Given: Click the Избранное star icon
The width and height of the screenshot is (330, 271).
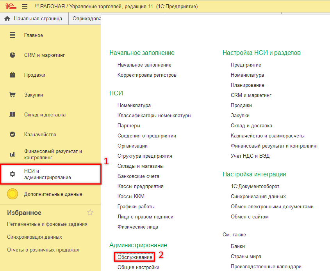Looking at the screenshot, I should 90,213.
